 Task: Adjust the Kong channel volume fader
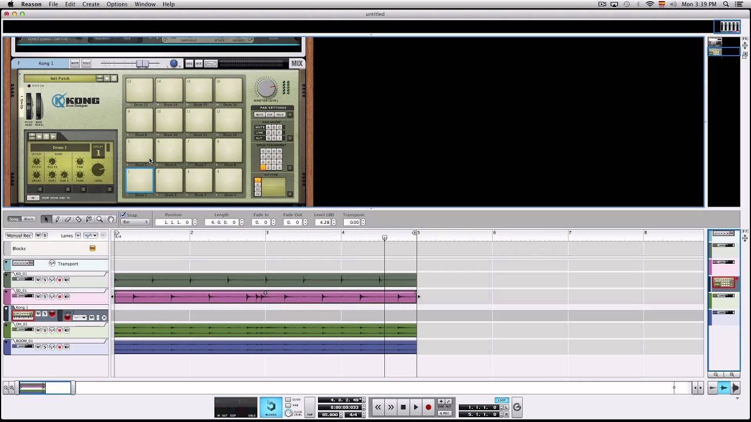(x=143, y=63)
